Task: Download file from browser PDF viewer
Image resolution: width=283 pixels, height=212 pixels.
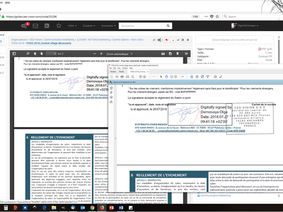Action: (x=170, y=54)
